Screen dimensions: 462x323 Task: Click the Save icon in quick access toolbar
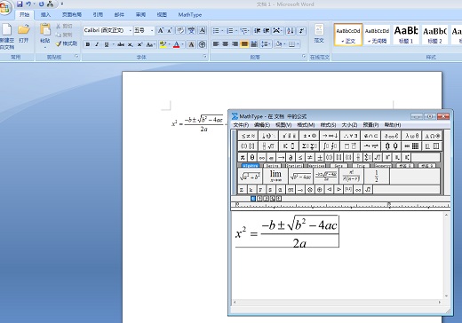[20, 4]
